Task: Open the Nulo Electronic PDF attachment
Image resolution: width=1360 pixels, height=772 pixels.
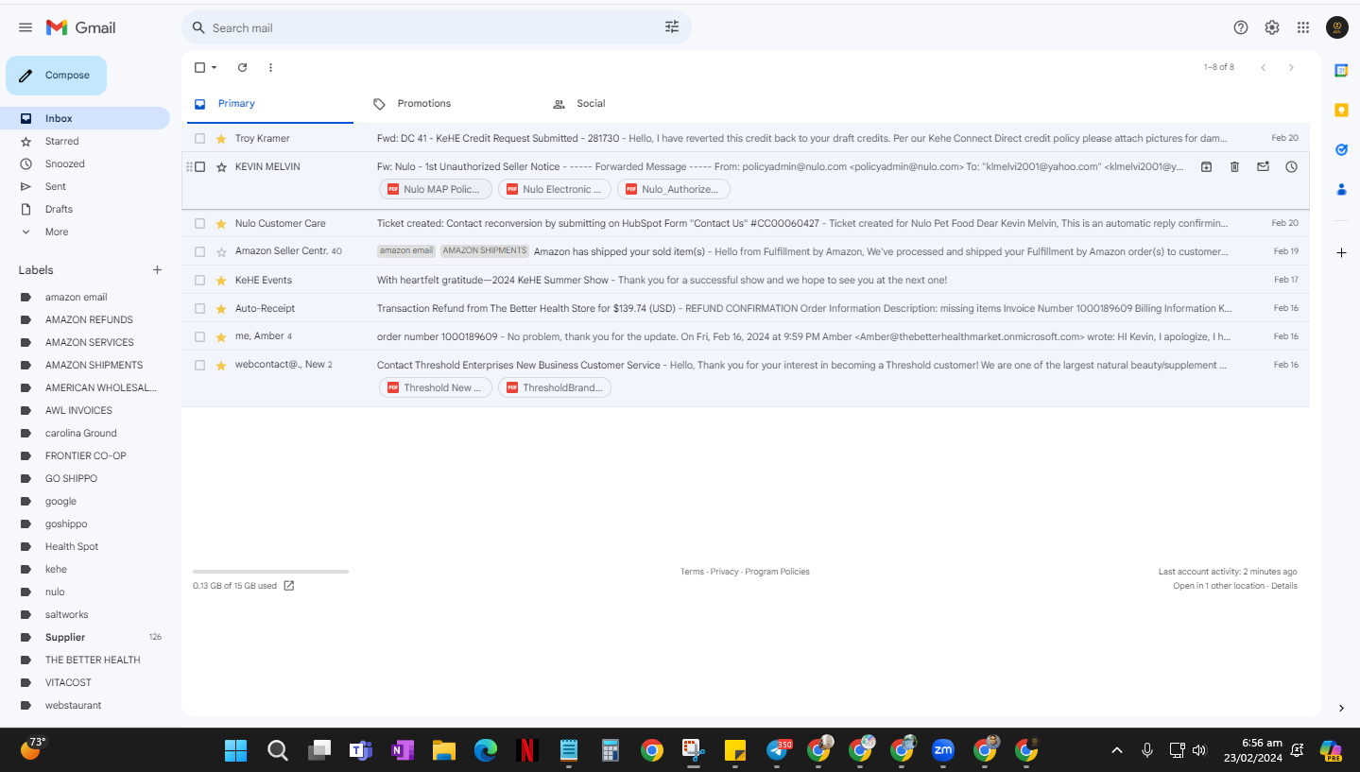Action: pyautogui.click(x=555, y=189)
